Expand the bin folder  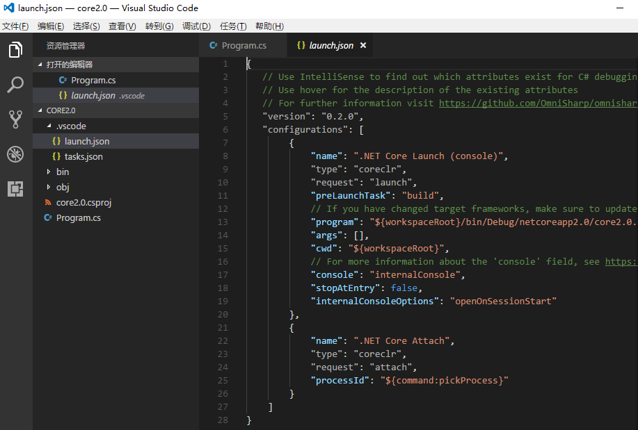coord(49,172)
